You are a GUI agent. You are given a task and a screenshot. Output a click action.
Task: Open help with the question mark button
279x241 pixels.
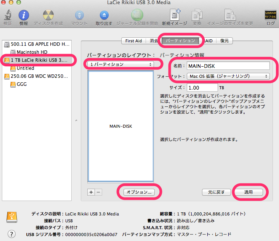coord(11,234)
